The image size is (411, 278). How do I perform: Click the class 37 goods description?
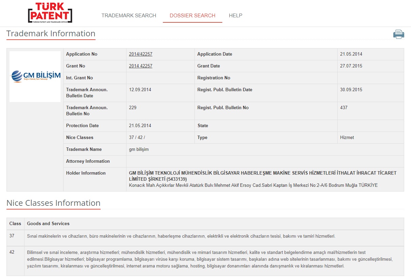click(x=181, y=236)
